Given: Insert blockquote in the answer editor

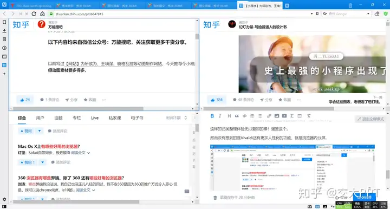Looking at the screenshot, I should (x=237, y=116).
